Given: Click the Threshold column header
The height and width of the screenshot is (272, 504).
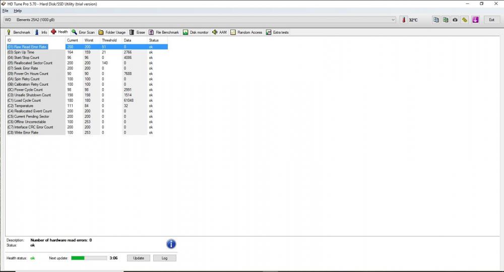Looking at the screenshot, I should 109,40.
